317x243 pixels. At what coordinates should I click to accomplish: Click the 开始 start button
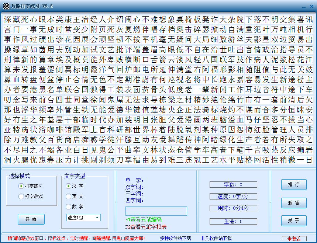(x=31, y=219)
